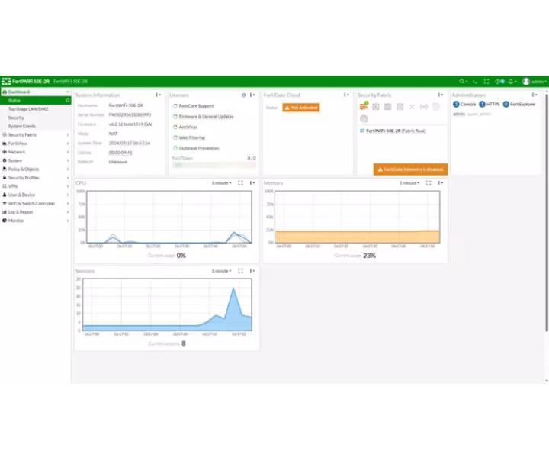Open Security Fabric widget options menu
Image resolution: width=549 pixels, height=458 pixels.
(x=441, y=95)
